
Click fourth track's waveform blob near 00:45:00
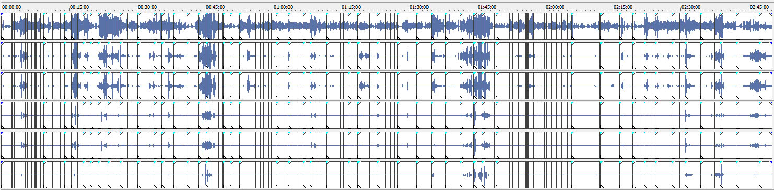coord(208,115)
